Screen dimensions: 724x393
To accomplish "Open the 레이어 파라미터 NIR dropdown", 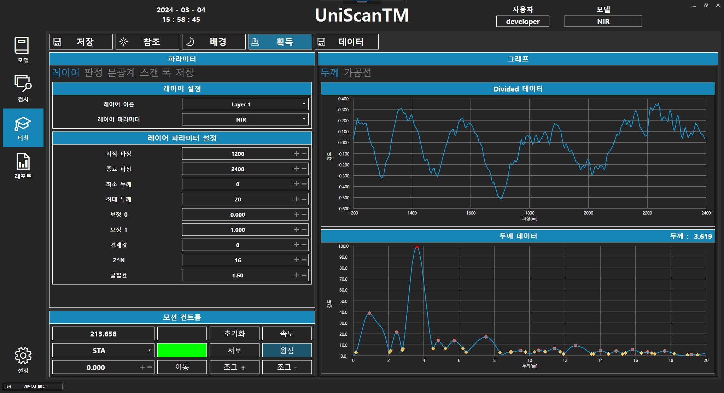I will (x=245, y=119).
